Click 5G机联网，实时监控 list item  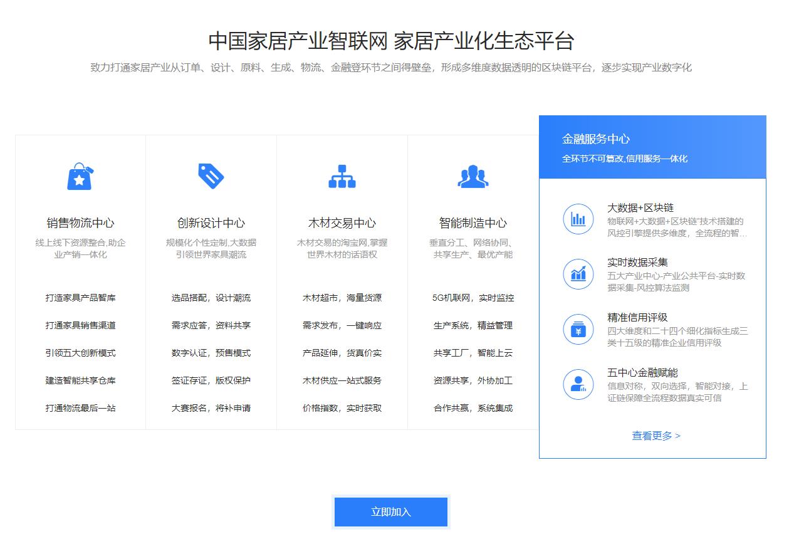[473, 298]
